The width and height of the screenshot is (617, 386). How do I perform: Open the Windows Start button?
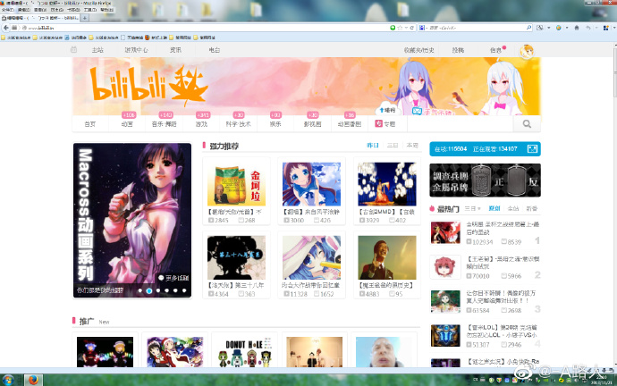[8, 380]
